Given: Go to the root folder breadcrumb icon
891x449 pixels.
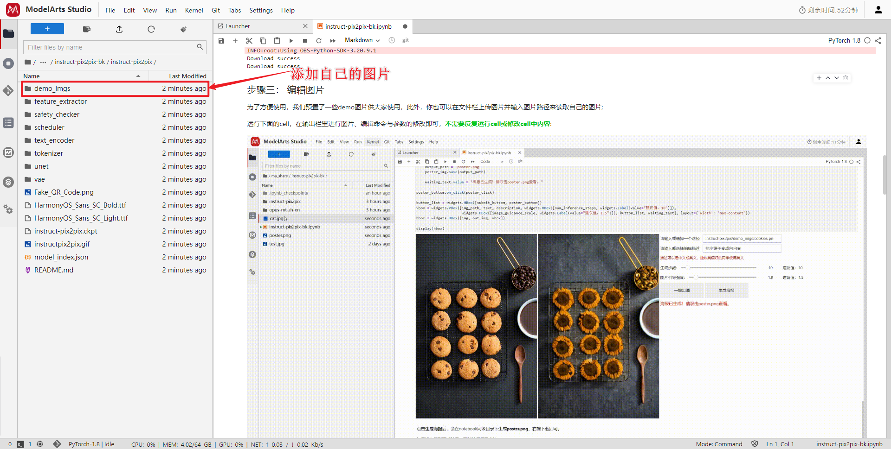Looking at the screenshot, I should click(x=28, y=62).
